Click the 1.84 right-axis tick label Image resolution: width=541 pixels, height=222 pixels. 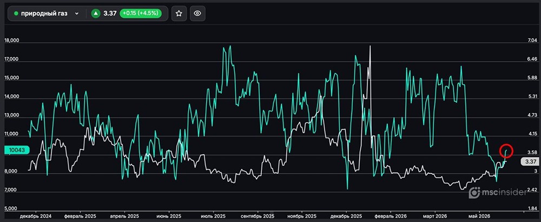[532, 208]
